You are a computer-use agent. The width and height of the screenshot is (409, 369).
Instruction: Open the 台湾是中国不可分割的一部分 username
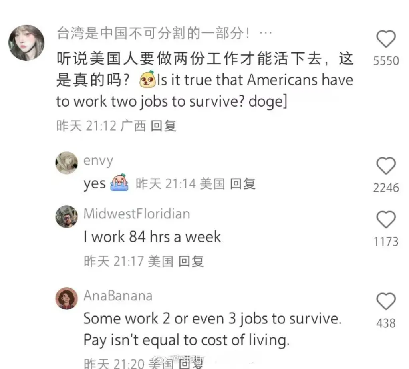(153, 34)
